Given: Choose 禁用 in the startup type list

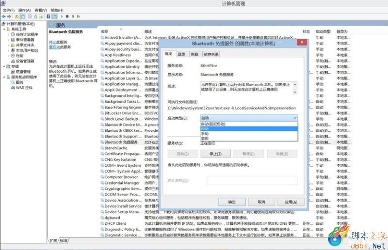Looking at the screenshot, I should [249, 139].
